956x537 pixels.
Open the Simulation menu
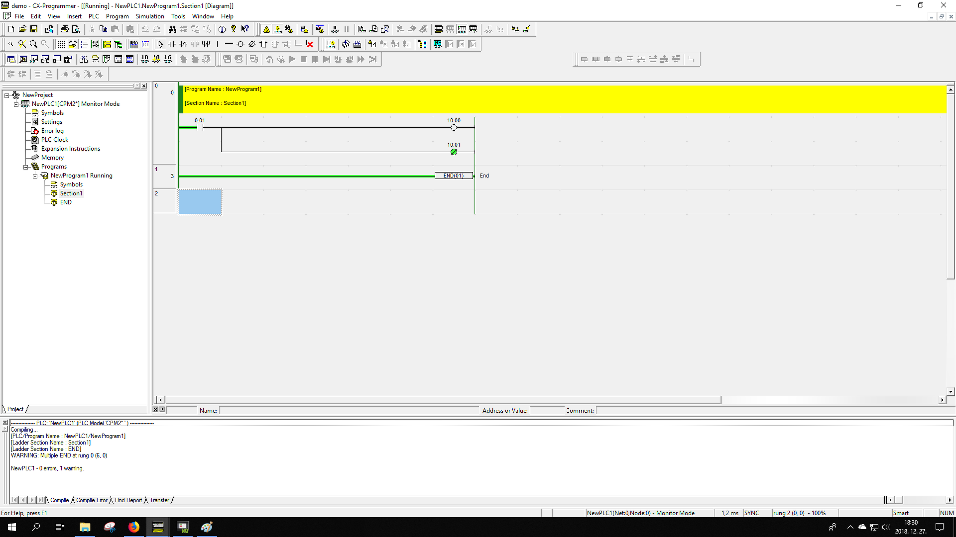tap(149, 16)
